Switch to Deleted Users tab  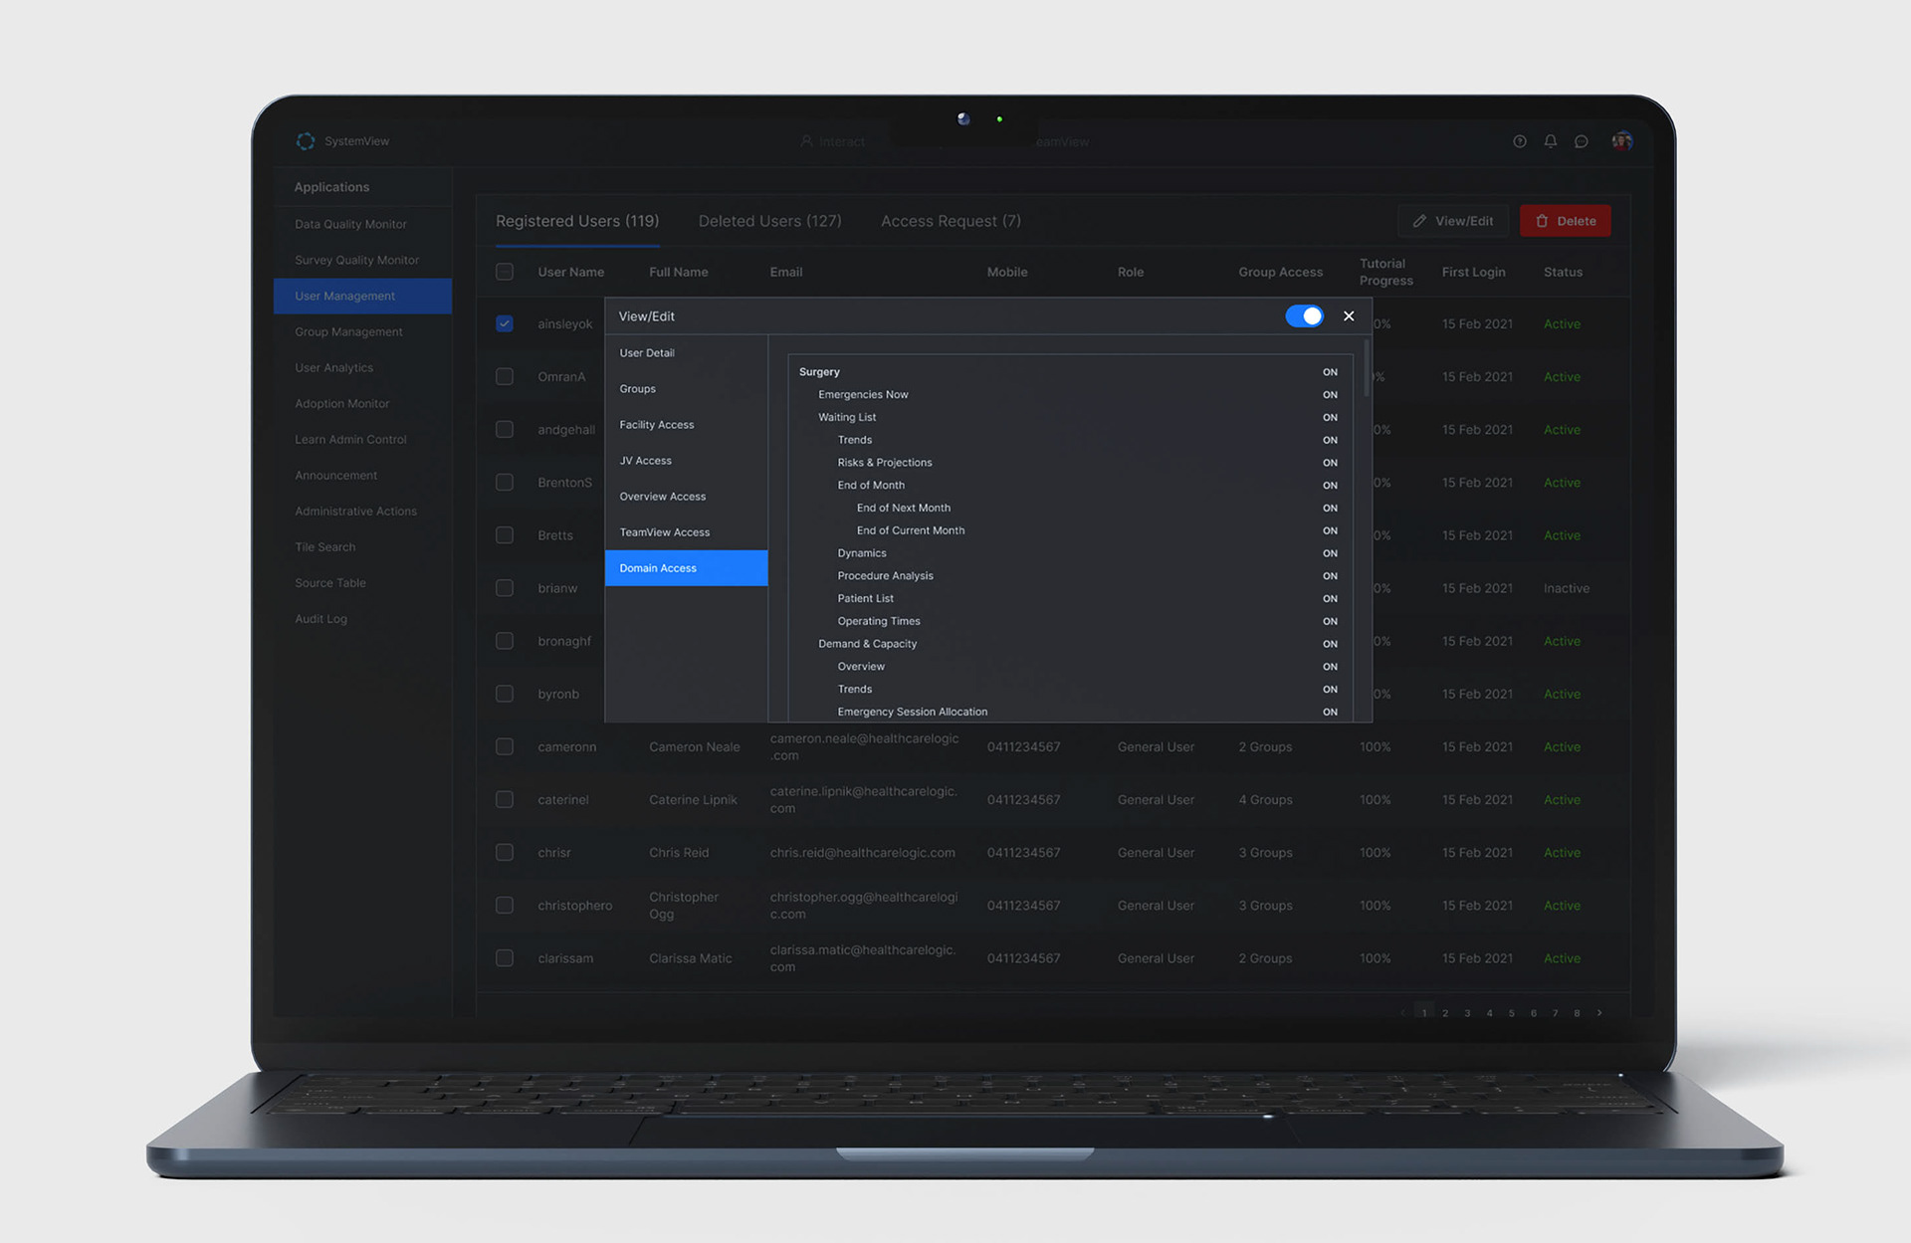769,221
